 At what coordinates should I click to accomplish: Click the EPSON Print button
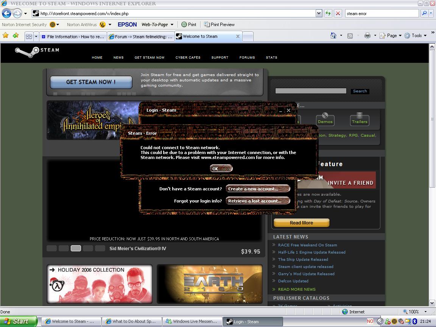tap(189, 25)
